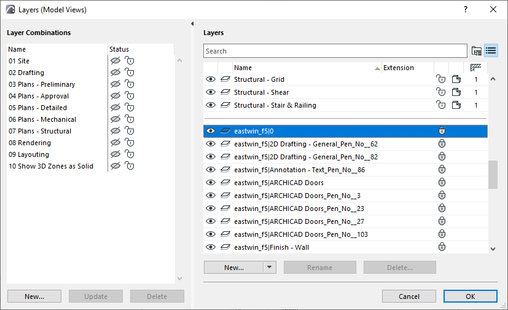Click the layer Search field
This screenshot has width=508, height=310.
click(x=335, y=51)
